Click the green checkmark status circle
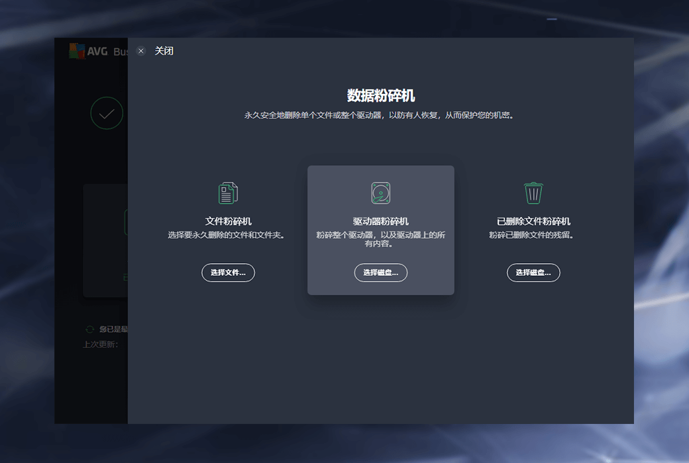 107,114
